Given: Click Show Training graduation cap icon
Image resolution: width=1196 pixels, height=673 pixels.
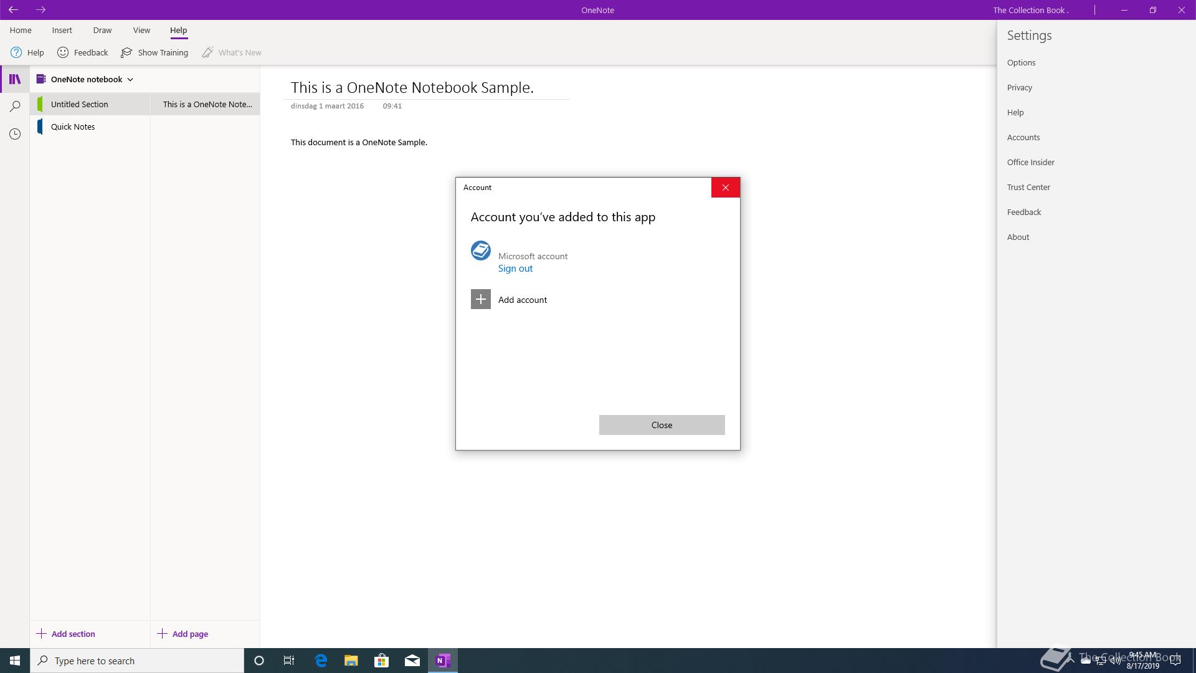Looking at the screenshot, I should [x=126, y=52].
